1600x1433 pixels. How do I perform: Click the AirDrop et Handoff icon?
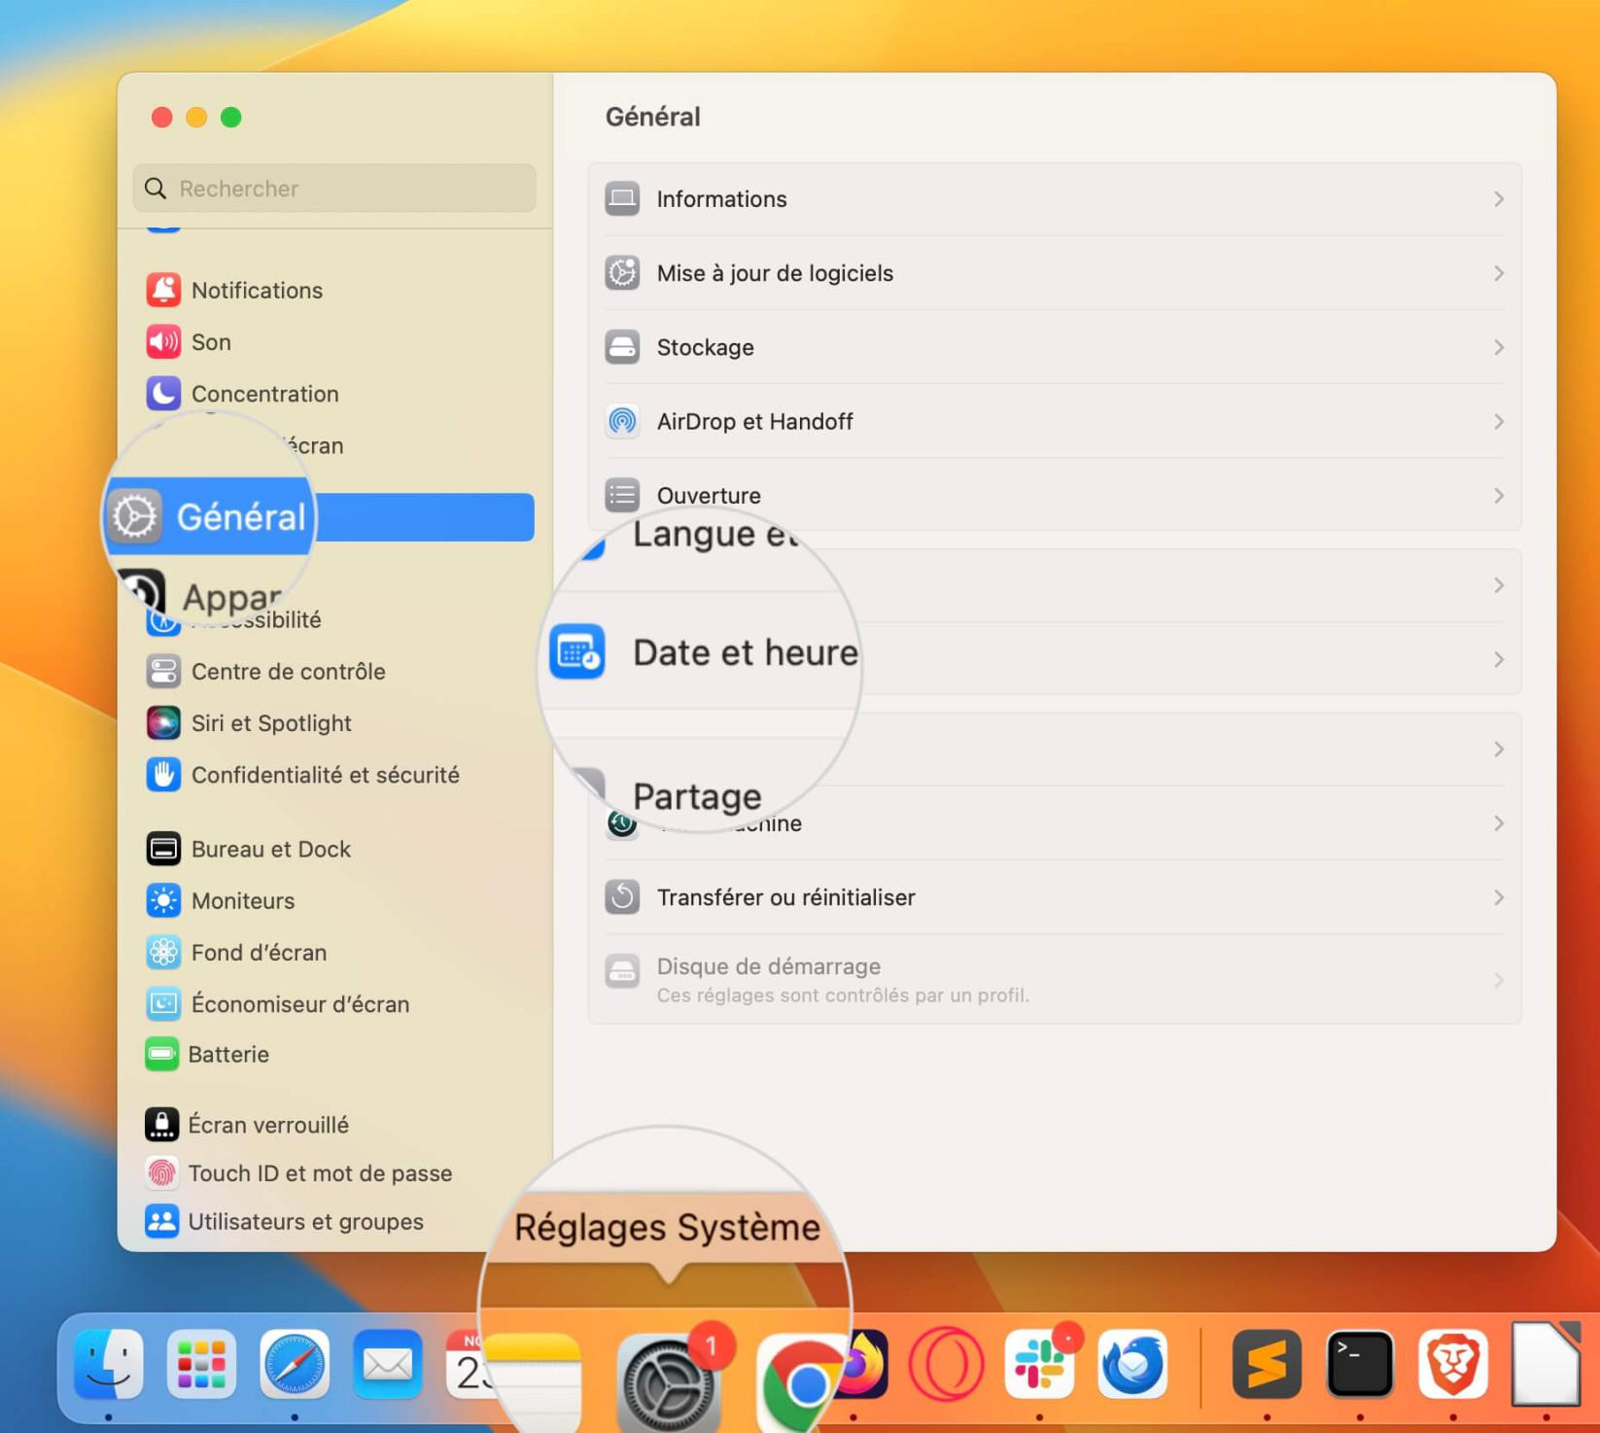[622, 421]
